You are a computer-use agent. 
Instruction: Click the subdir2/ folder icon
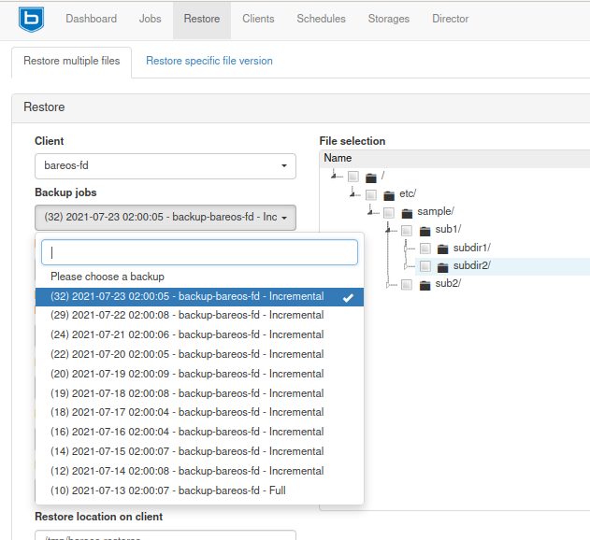coord(442,265)
